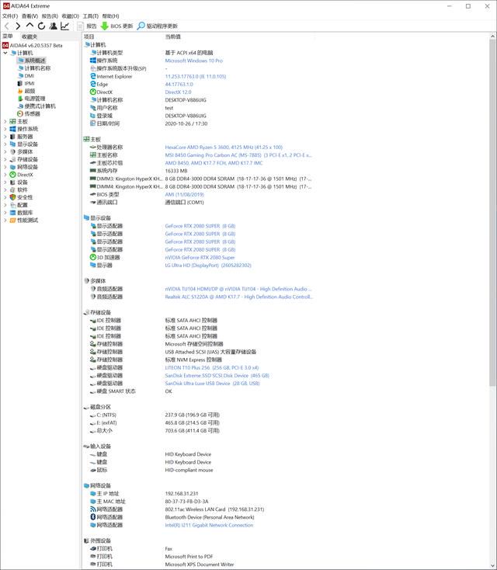This screenshot has width=497, height=570.
Task: Open the 文件(F) menu
Action: [x=10, y=16]
